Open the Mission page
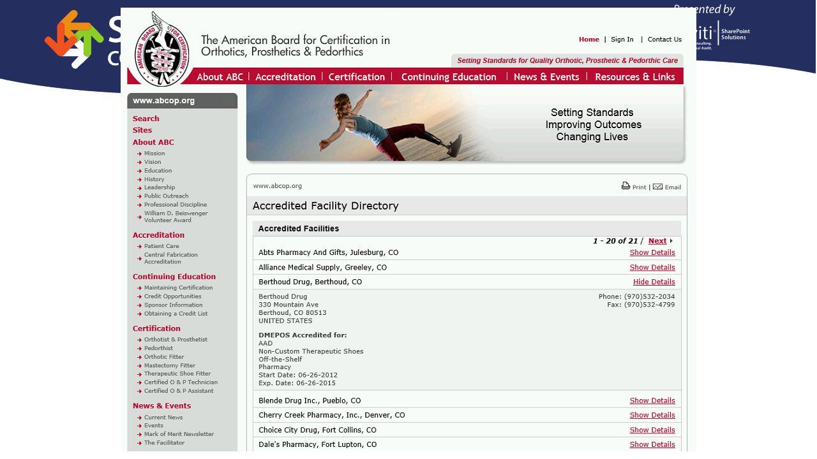This screenshot has width=817, height=459. [154, 154]
